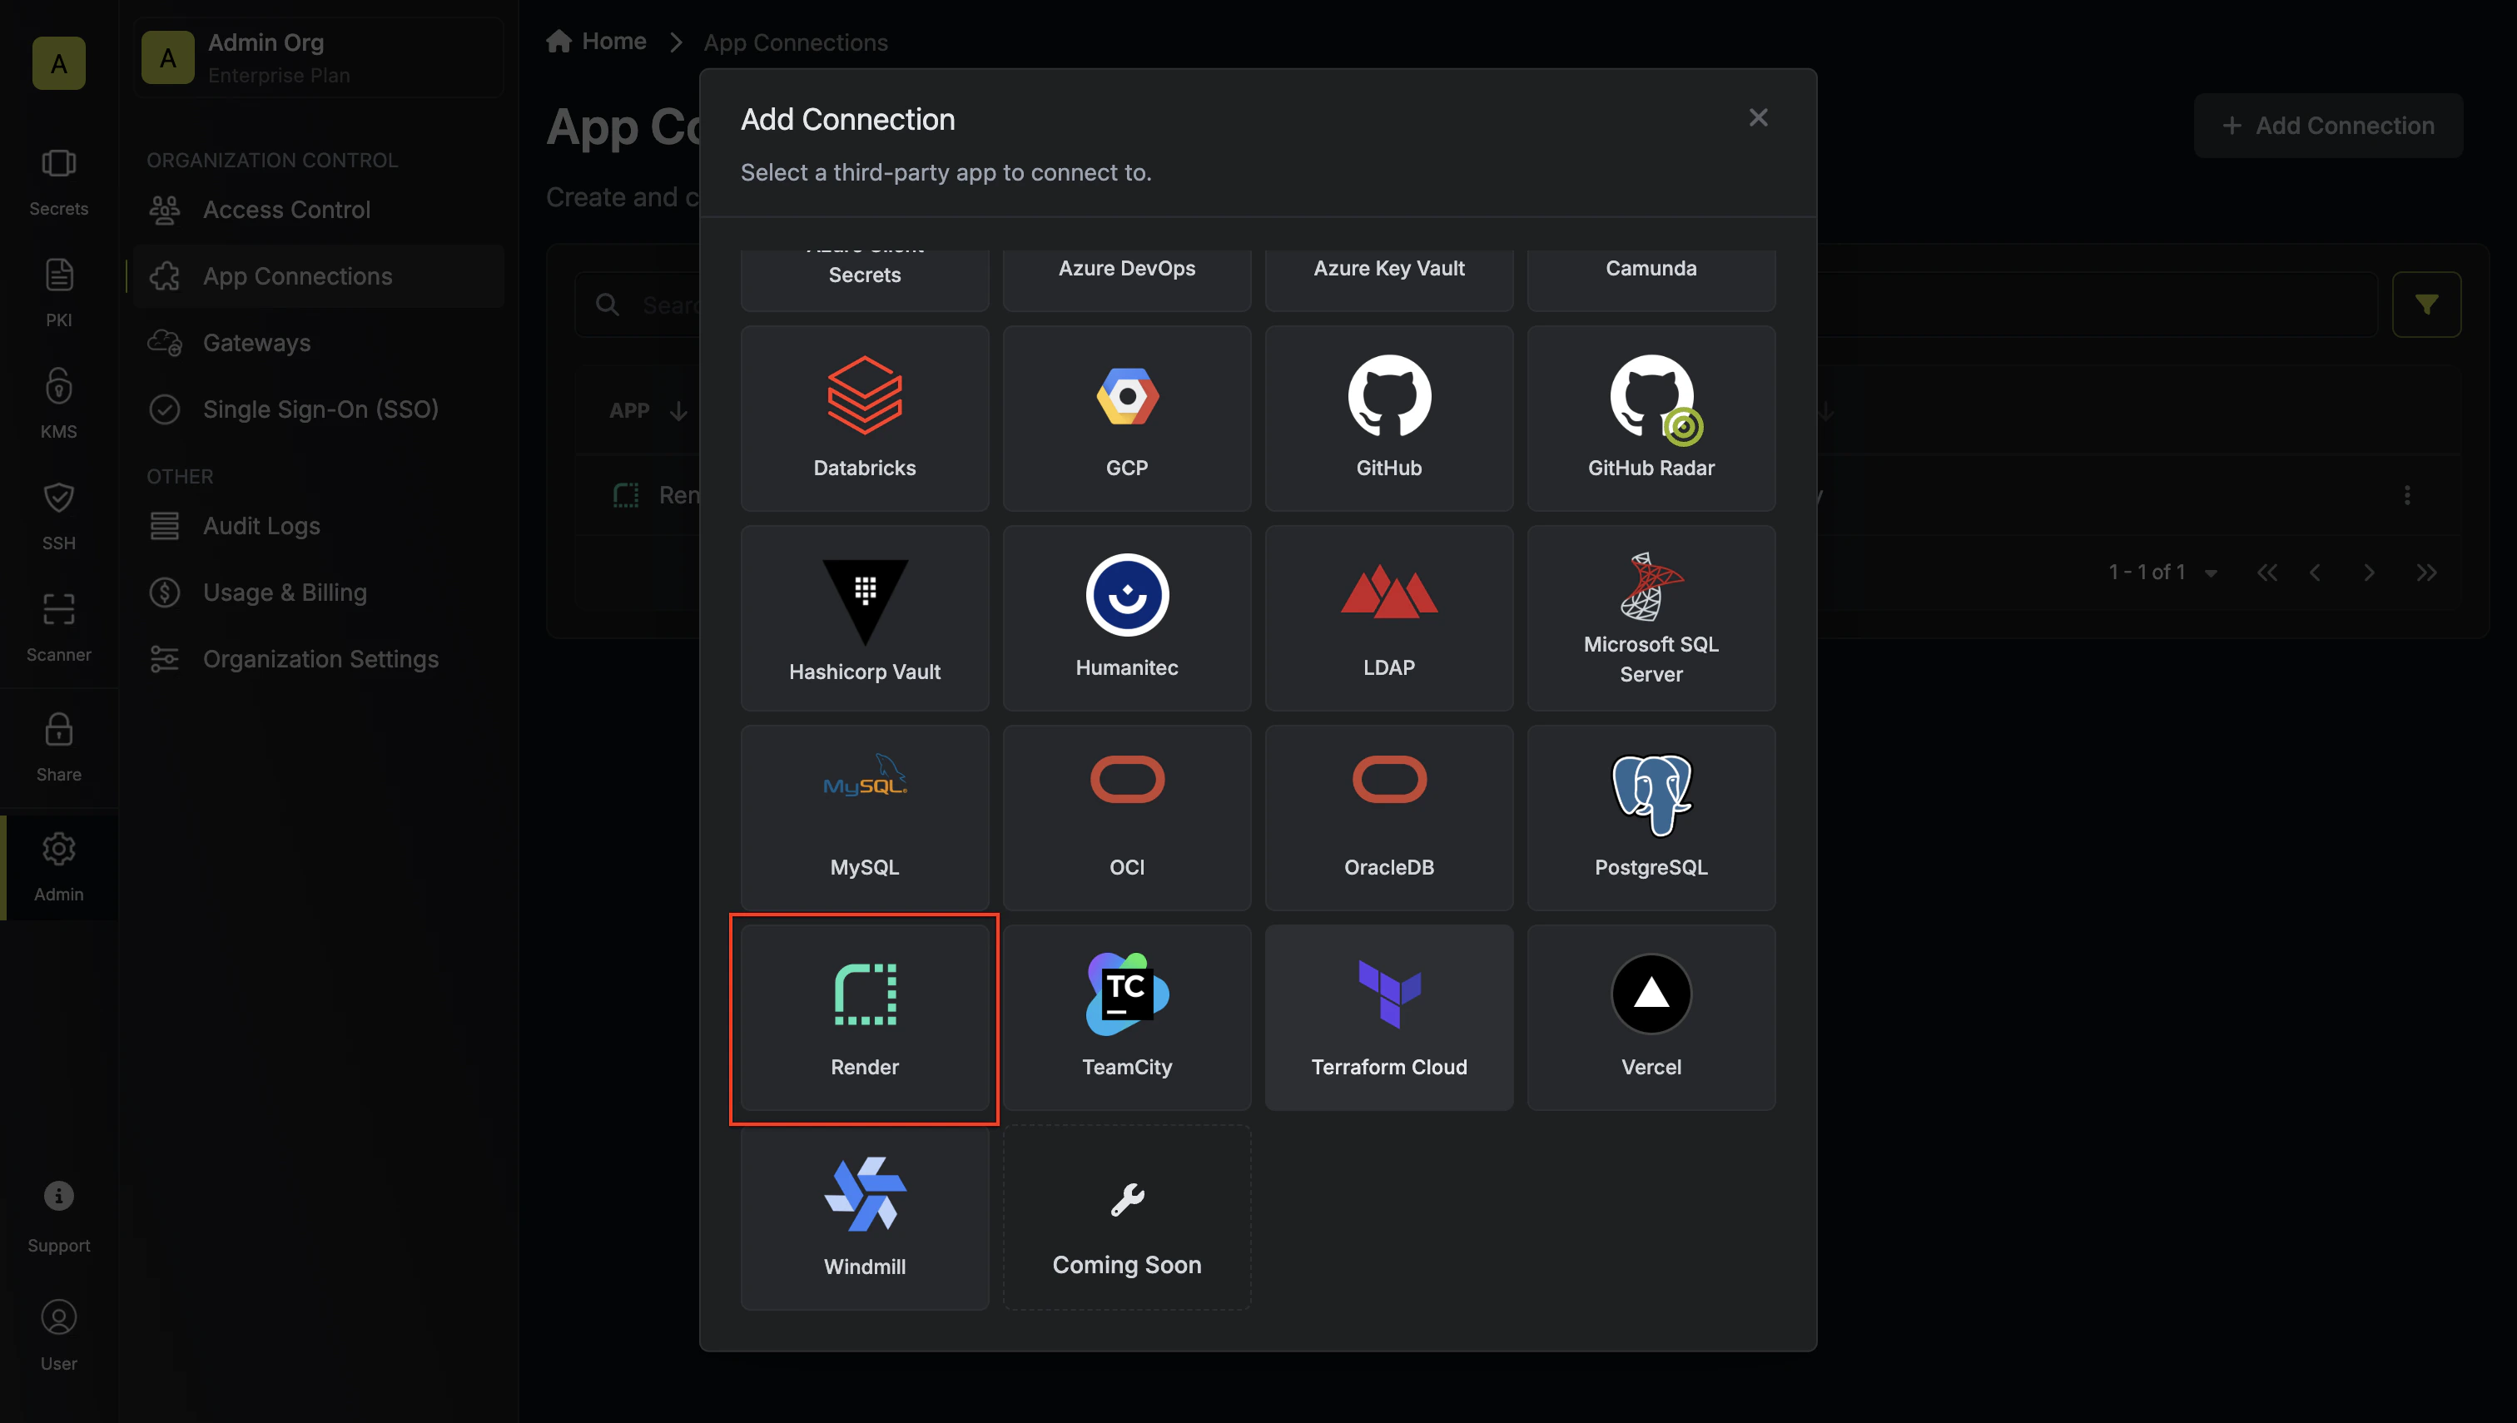Viewport: 2517px width, 1423px height.
Task: Open the filter funnel button
Action: 2426,304
